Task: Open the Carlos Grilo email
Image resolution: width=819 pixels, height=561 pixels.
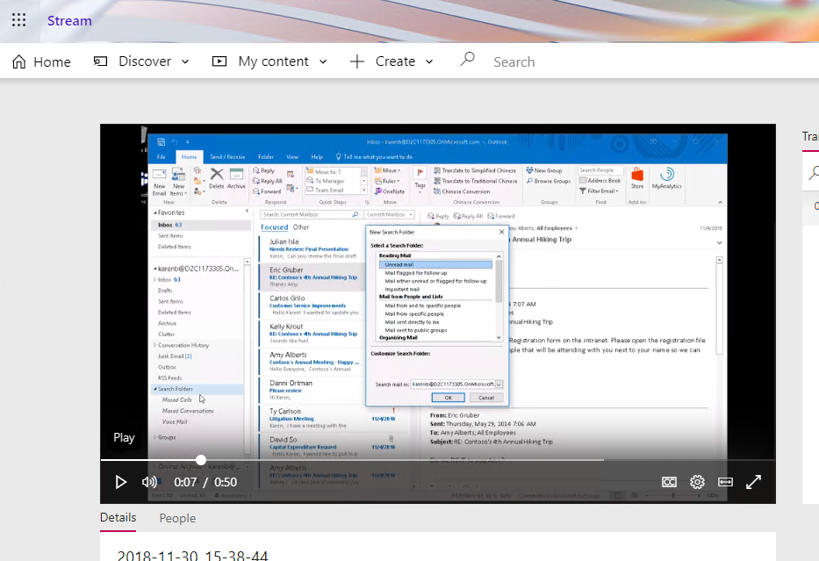Action: (x=313, y=305)
